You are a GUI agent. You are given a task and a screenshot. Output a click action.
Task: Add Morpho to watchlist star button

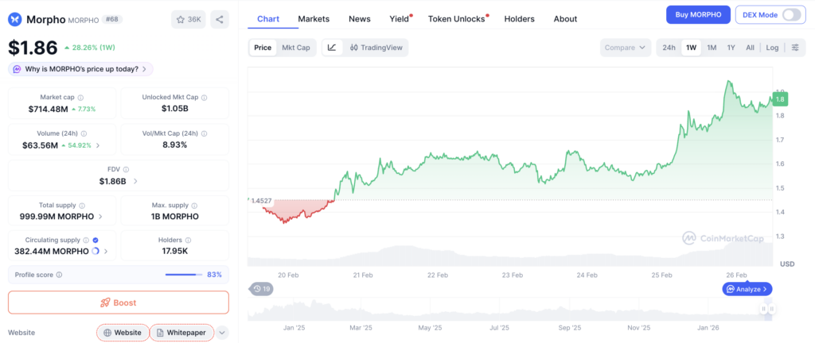click(x=189, y=19)
